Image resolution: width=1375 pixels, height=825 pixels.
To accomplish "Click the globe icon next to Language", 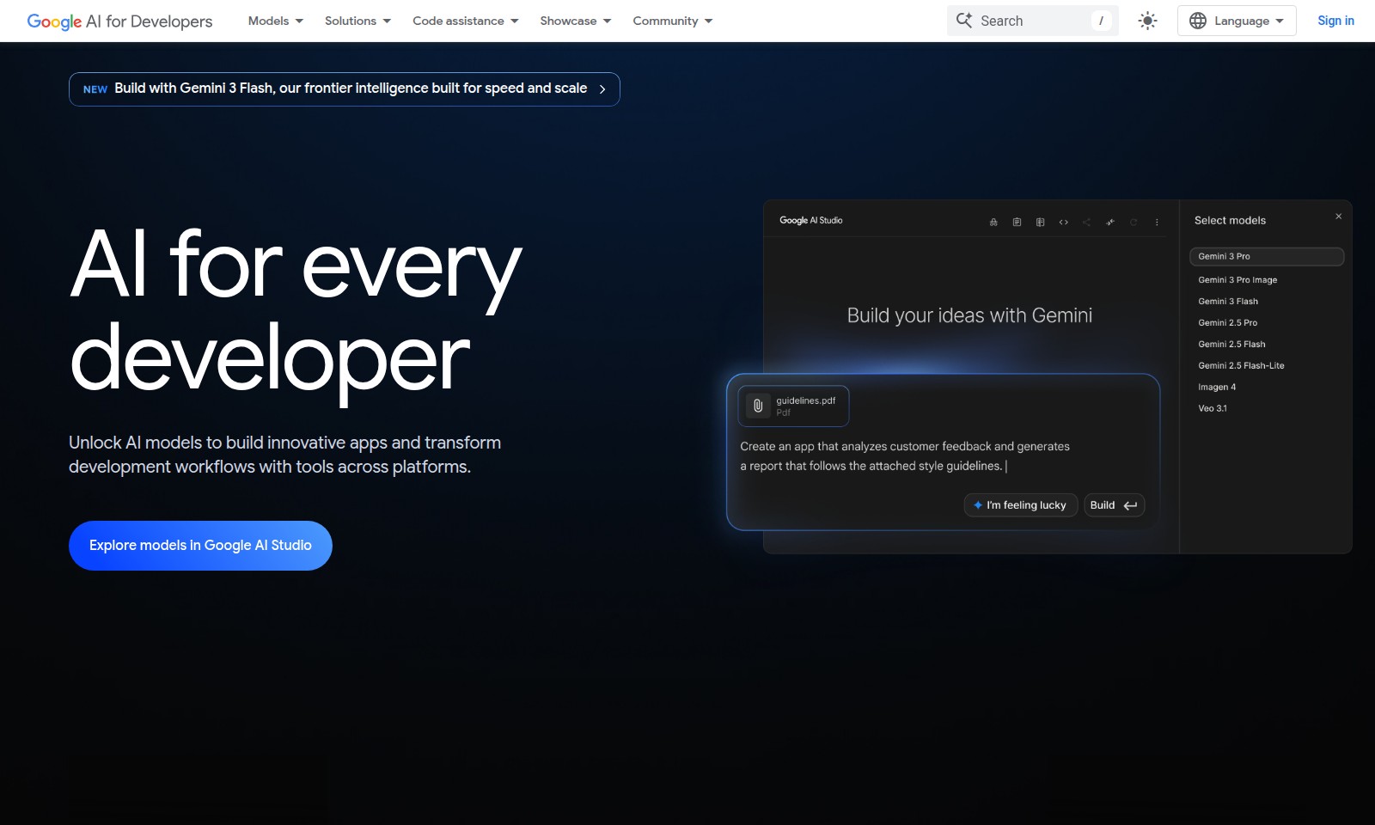I will tap(1198, 21).
